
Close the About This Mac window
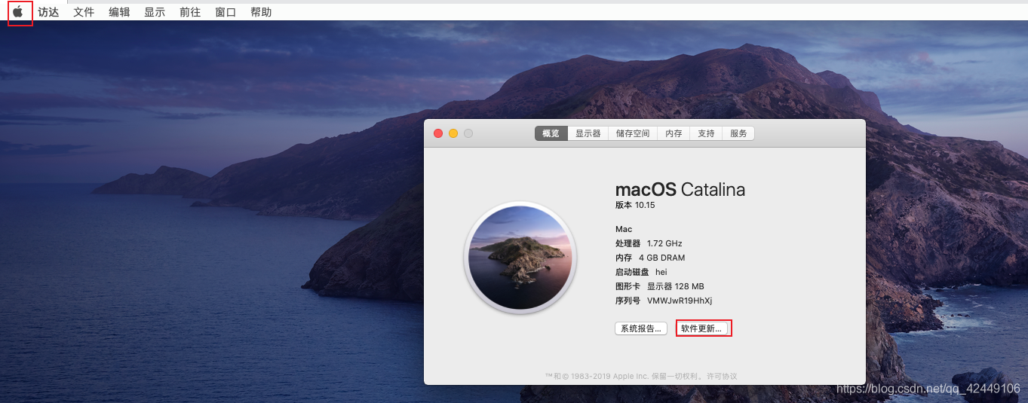438,133
